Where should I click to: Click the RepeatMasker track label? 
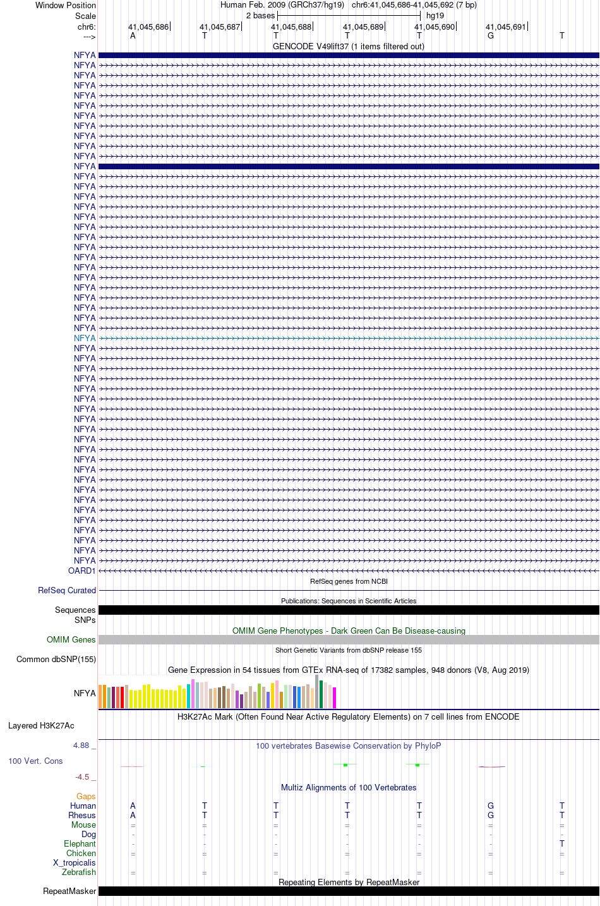tap(69, 891)
